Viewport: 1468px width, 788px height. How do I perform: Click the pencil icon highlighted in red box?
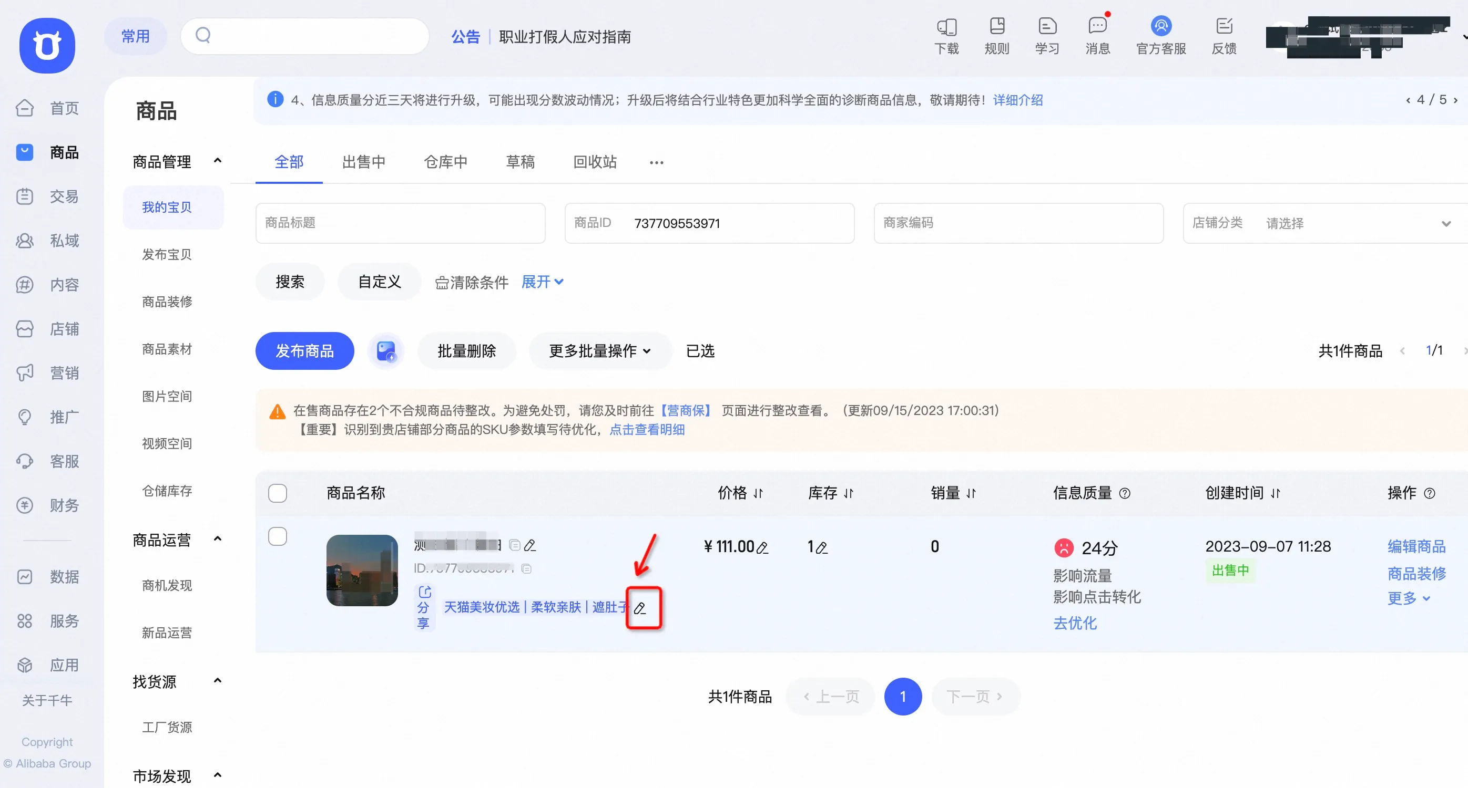tap(640, 608)
